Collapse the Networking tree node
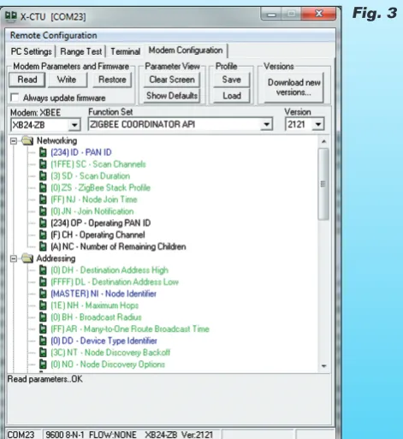The image size is (403, 439). 14,140
